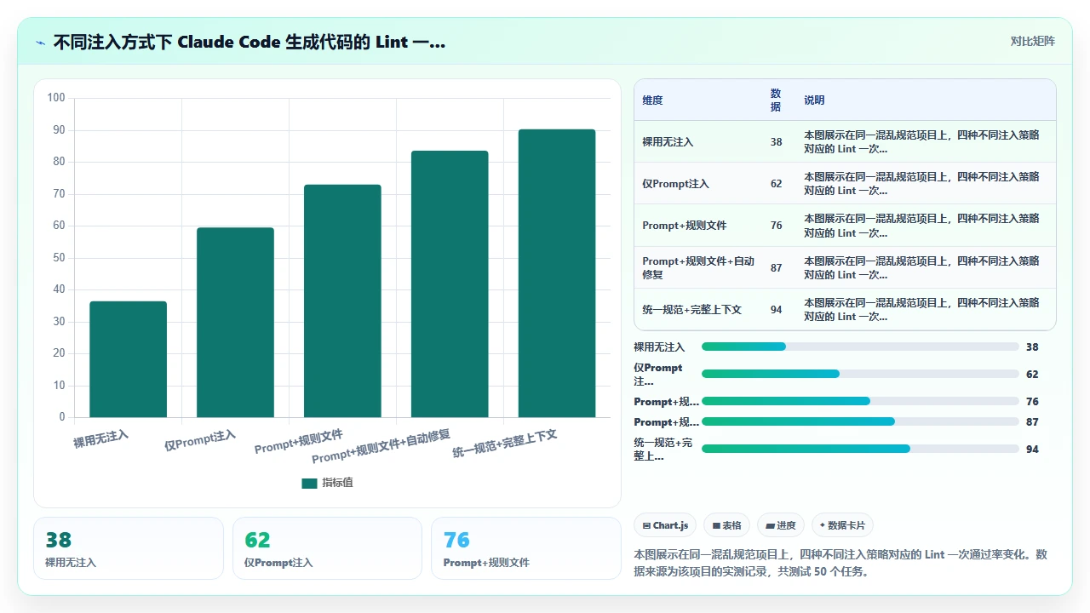Click the bar for Prompt+规则文件
The image size is (1090, 613).
click(x=342, y=301)
